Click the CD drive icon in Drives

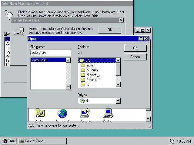pyautogui.click(x=82, y=101)
